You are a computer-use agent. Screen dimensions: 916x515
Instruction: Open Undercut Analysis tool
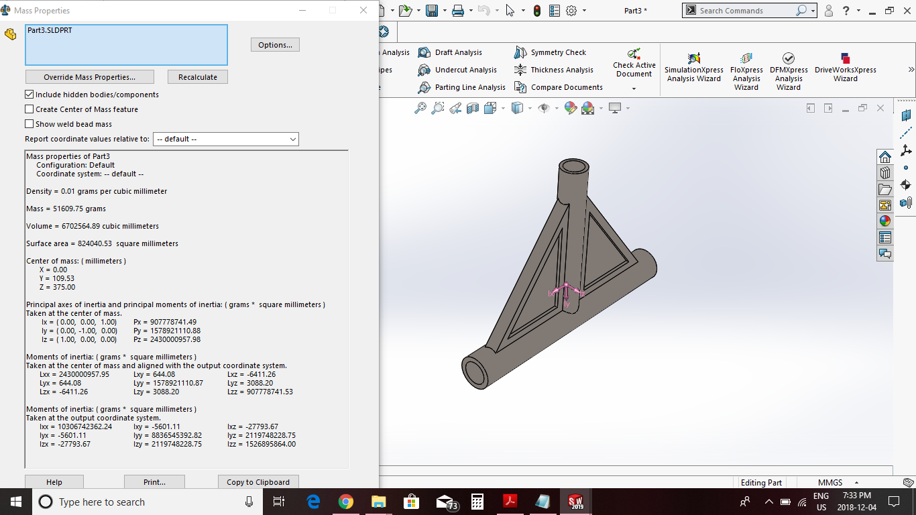457,70
